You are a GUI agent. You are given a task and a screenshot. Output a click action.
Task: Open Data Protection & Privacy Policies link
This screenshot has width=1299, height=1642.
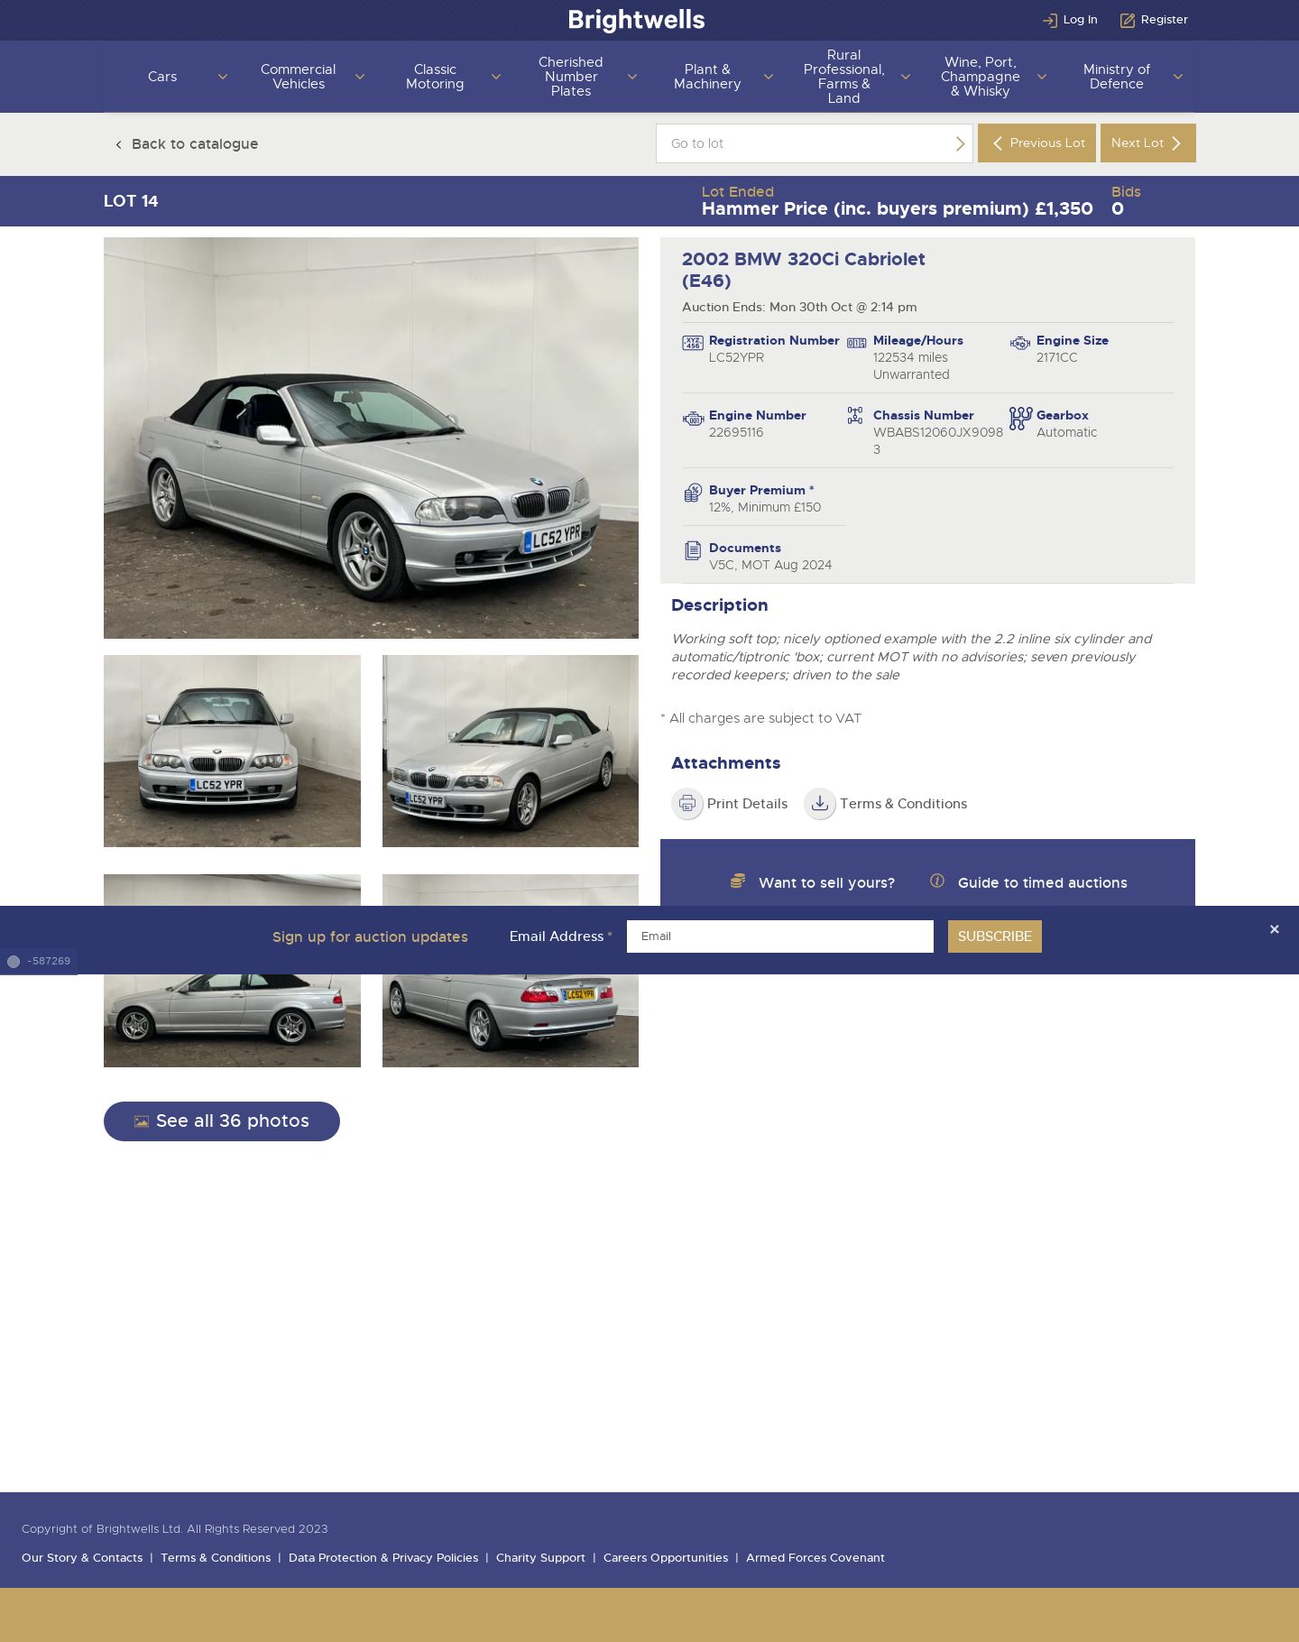(x=383, y=1558)
